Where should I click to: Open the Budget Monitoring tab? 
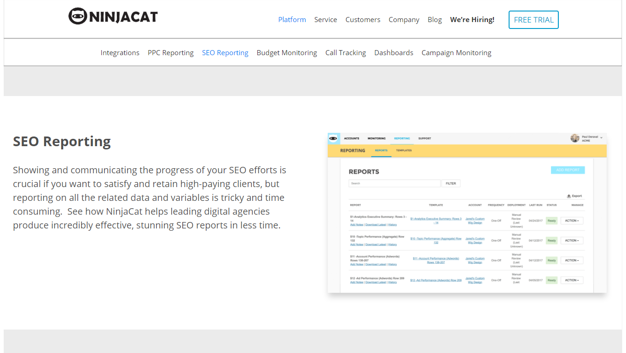287,53
